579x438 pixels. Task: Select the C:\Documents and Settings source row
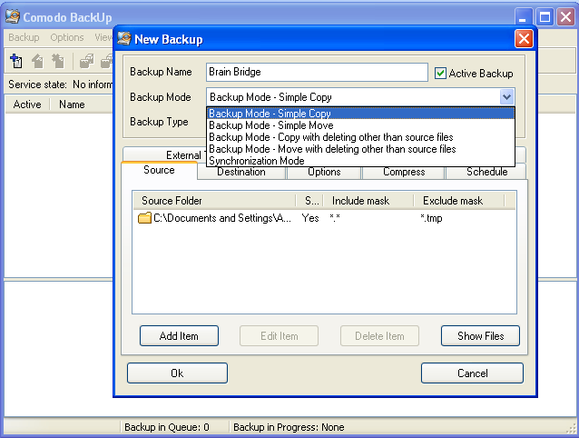(324, 218)
